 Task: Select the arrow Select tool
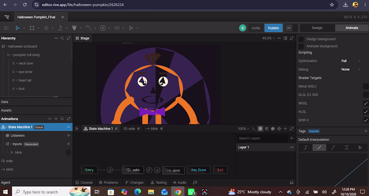(x=18, y=28)
